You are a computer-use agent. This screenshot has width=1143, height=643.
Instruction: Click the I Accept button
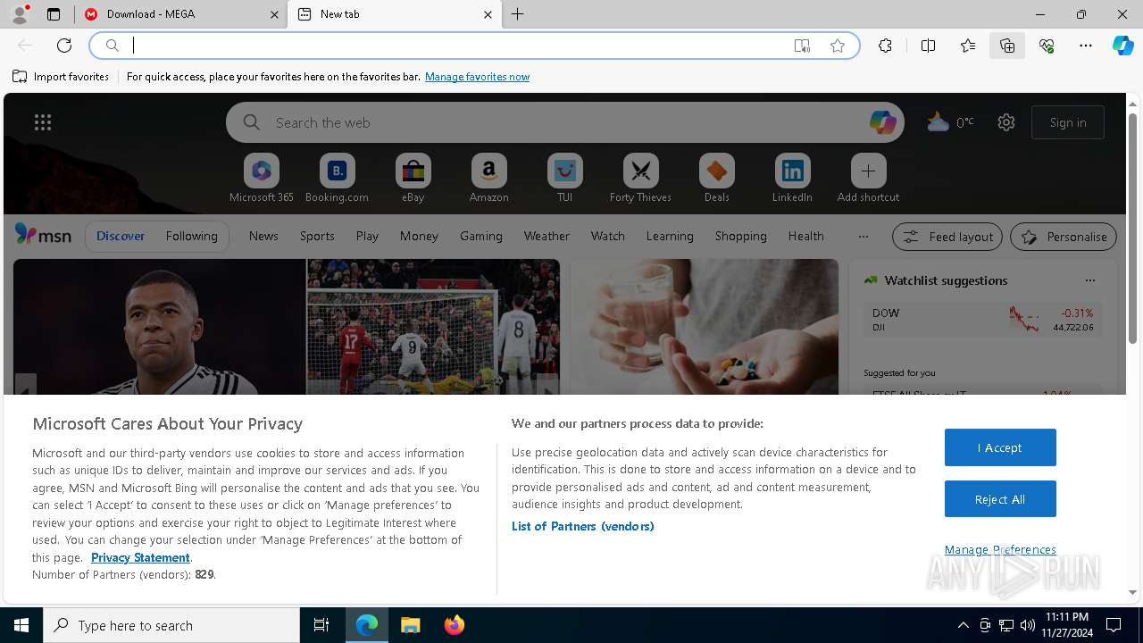coord(1000,447)
